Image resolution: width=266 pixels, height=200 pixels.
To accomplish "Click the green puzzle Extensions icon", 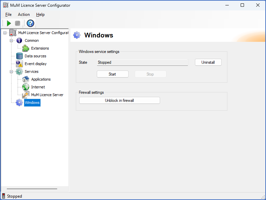I will point(26,48).
